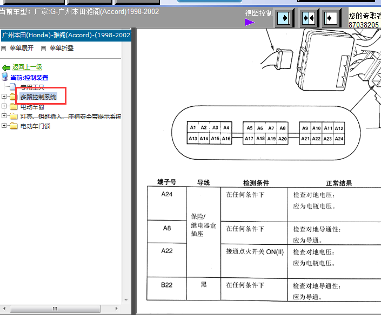Click the folder icon of 电动车门锁

pos(14,126)
